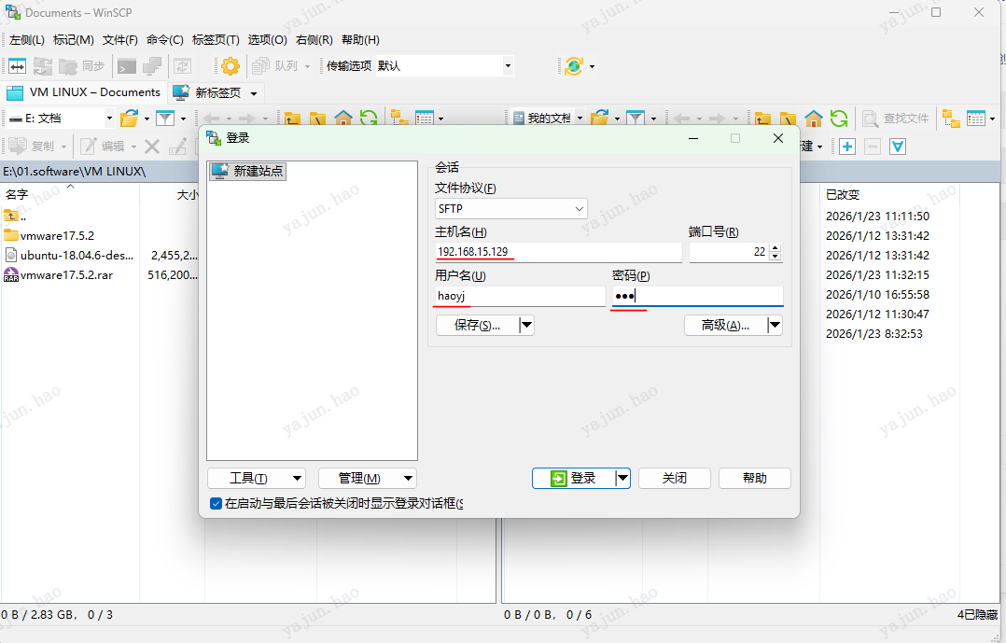Click the 高级(A)... button
This screenshot has height=643, width=1006.
click(x=726, y=326)
